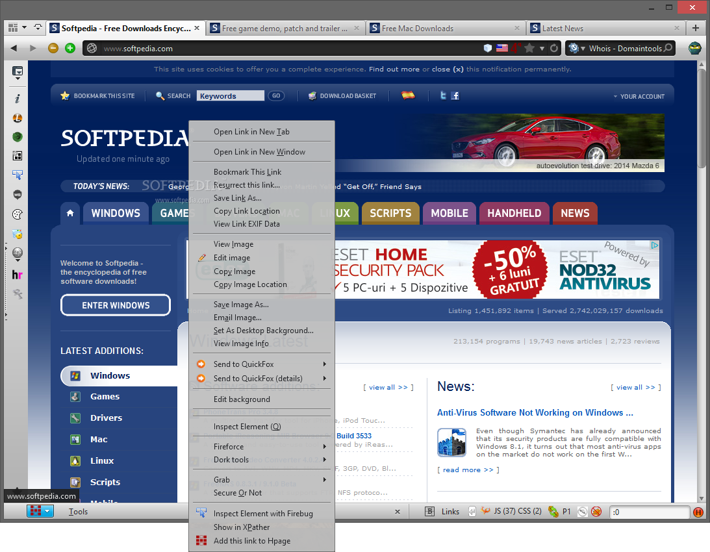
Task: Click the 'WS' shield sidebar icon
Action: coord(17,195)
